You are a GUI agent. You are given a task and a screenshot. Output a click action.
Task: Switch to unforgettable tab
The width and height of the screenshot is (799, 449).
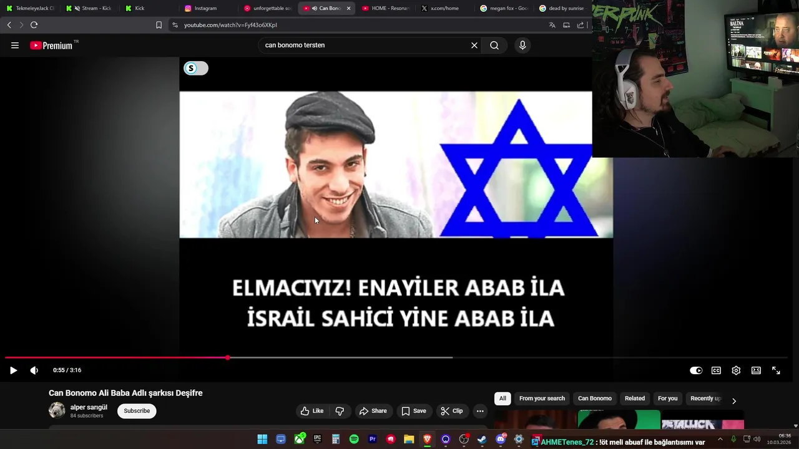click(x=268, y=8)
